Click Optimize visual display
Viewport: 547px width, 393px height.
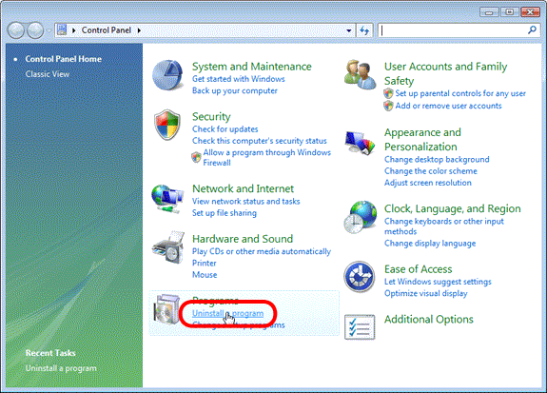[x=425, y=293]
